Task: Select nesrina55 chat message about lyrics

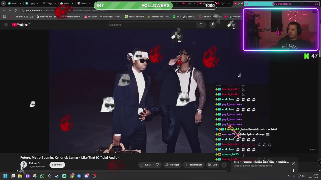Action: pyautogui.click(x=242, y=134)
